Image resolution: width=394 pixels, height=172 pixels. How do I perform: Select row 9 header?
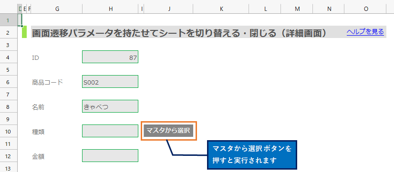click(x=9, y=119)
